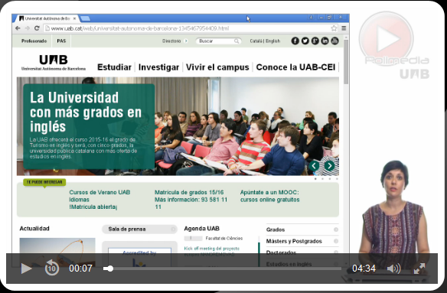Open the Estudiar menu
447x293 pixels.
pos(114,67)
